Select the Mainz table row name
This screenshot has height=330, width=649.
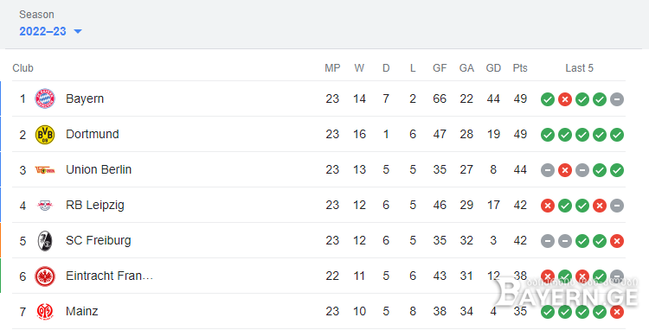(x=81, y=311)
